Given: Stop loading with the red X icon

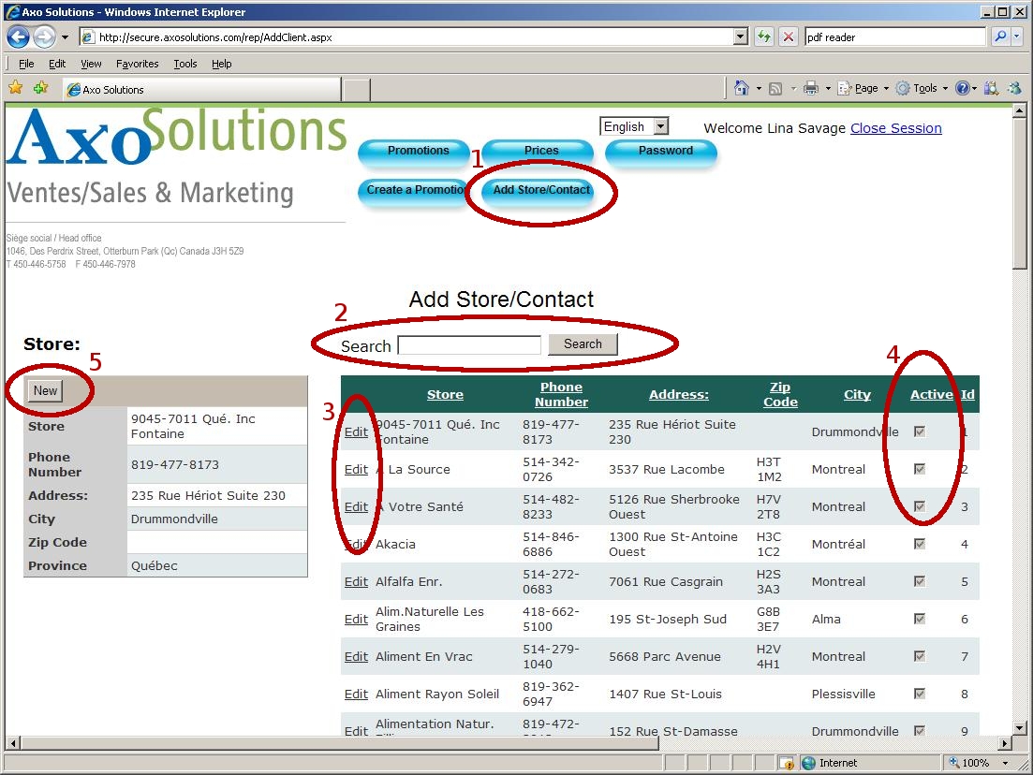Looking at the screenshot, I should pyautogui.click(x=788, y=37).
